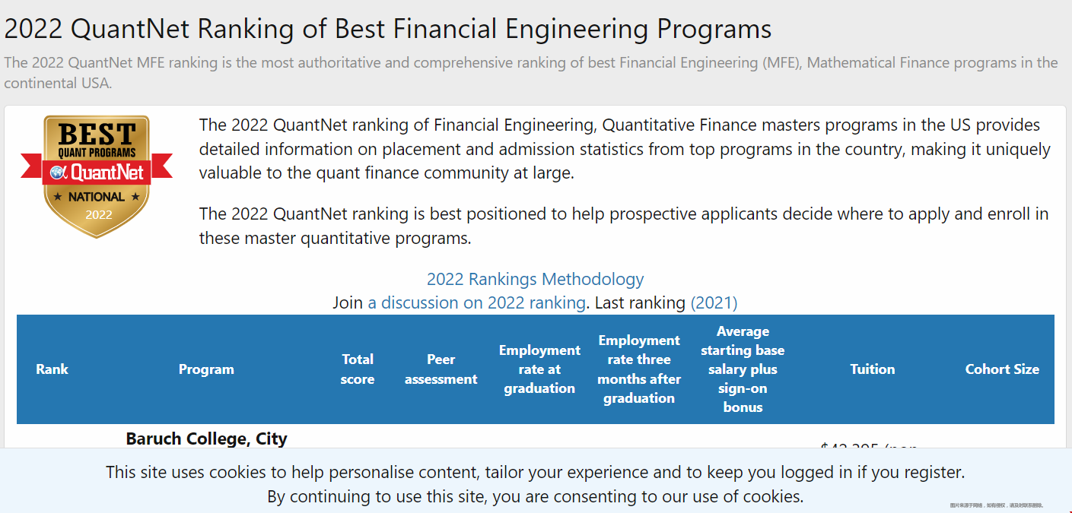Sort by the Rank column header
This screenshot has height=513, width=1072.
(52, 369)
